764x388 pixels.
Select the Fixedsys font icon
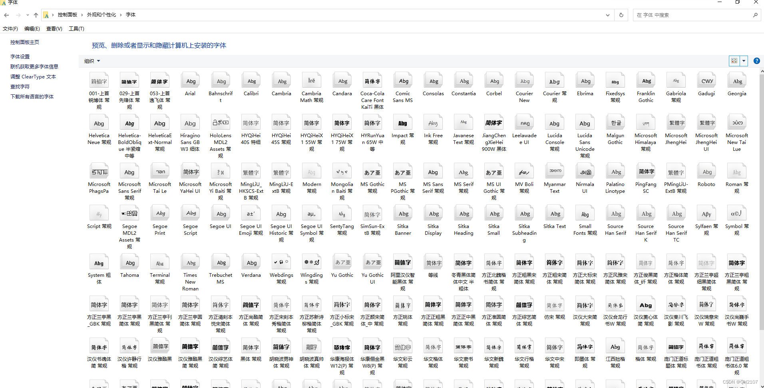[x=615, y=81]
